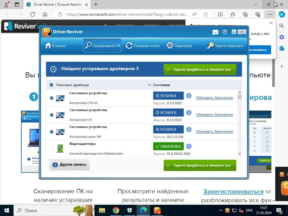288x216 pixels.
Task: Open notification center icon
Action: [x=279, y=210]
